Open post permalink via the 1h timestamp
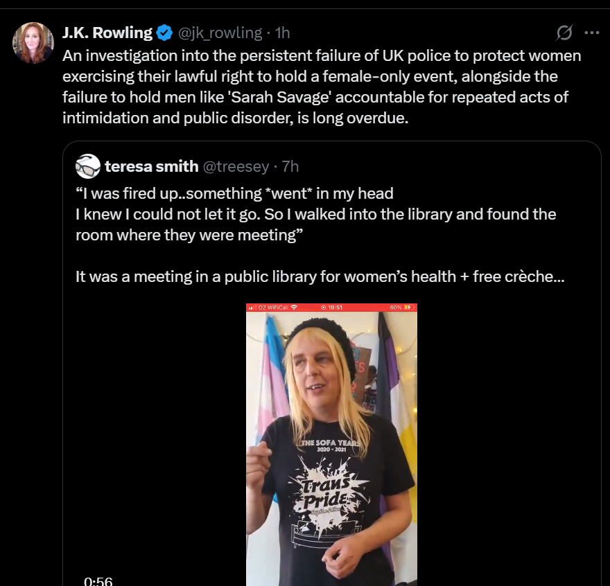The height and width of the screenshot is (586, 610). pyautogui.click(x=283, y=33)
